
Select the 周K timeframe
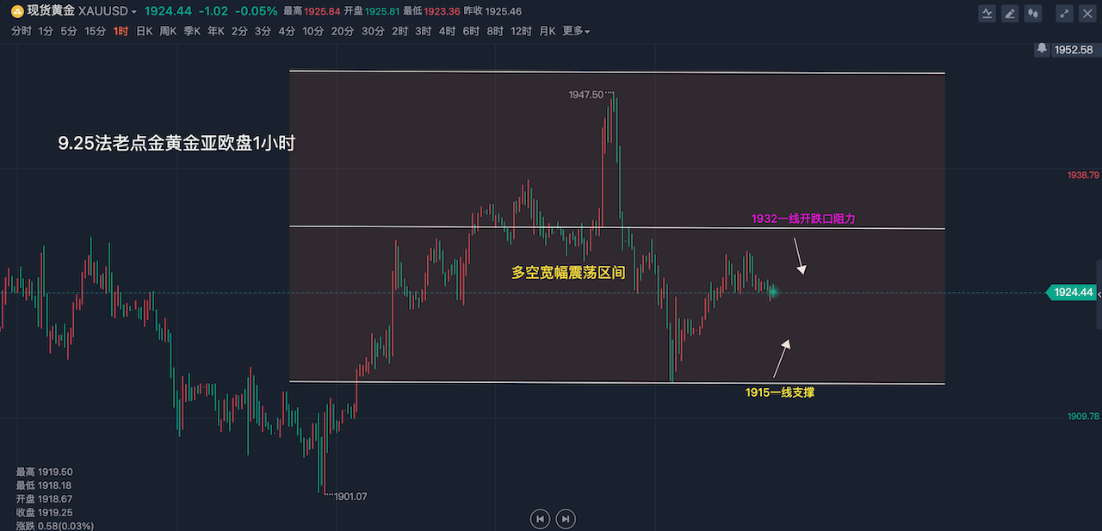tap(168, 31)
